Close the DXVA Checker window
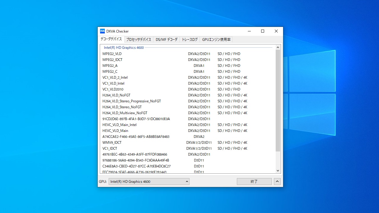The width and height of the screenshot is (379, 213). point(276,31)
